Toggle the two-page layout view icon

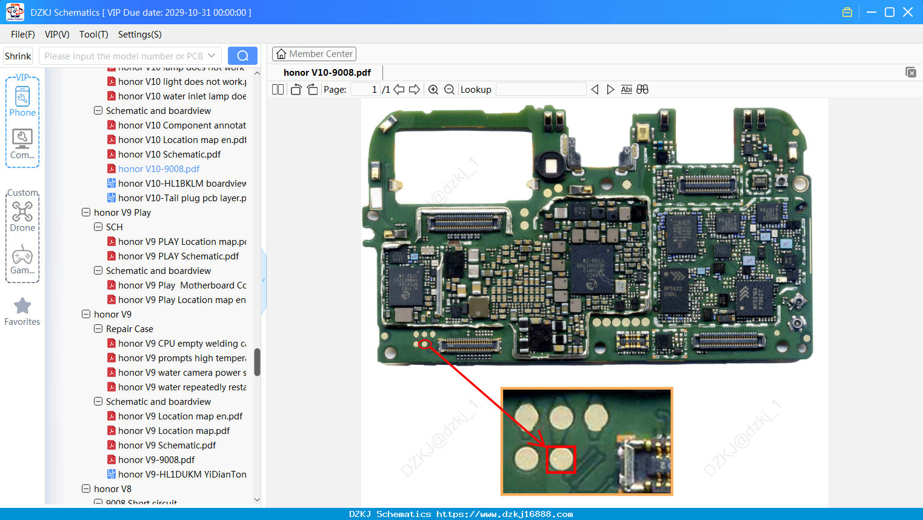pos(278,90)
